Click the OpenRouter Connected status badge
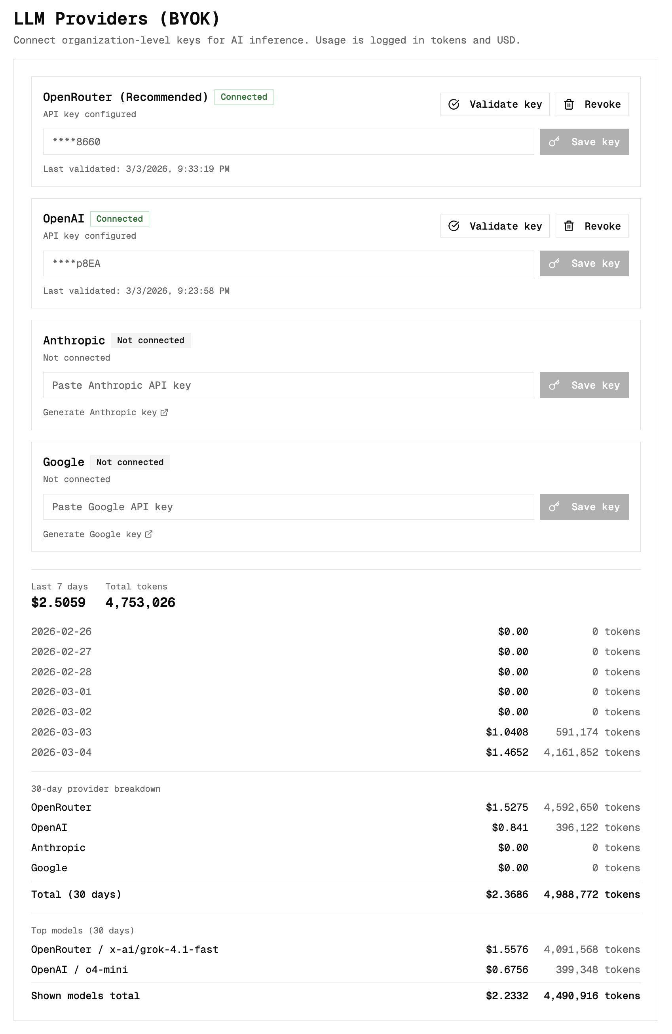This screenshot has height=1034, width=672. (x=244, y=97)
